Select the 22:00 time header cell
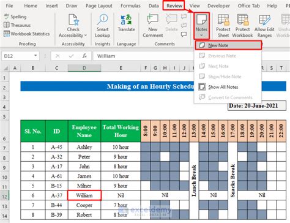The width and height of the screenshot is (290, 223). coord(281,131)
